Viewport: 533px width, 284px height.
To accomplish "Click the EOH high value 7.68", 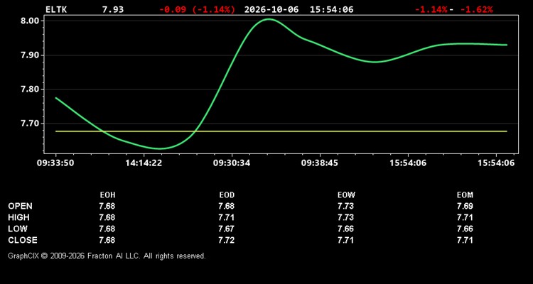I will pyautogui.click(x=107, y=217).
